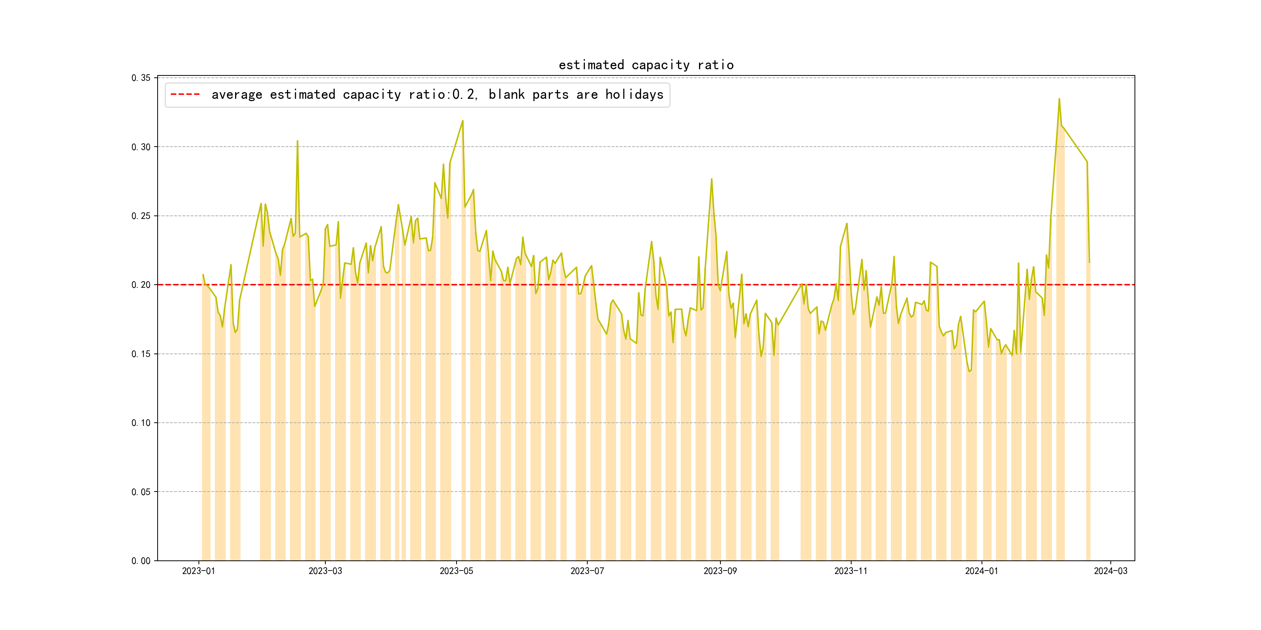Click the 2023-03 x-axis label
This screenshot has width=1261, height=630.
325,571
